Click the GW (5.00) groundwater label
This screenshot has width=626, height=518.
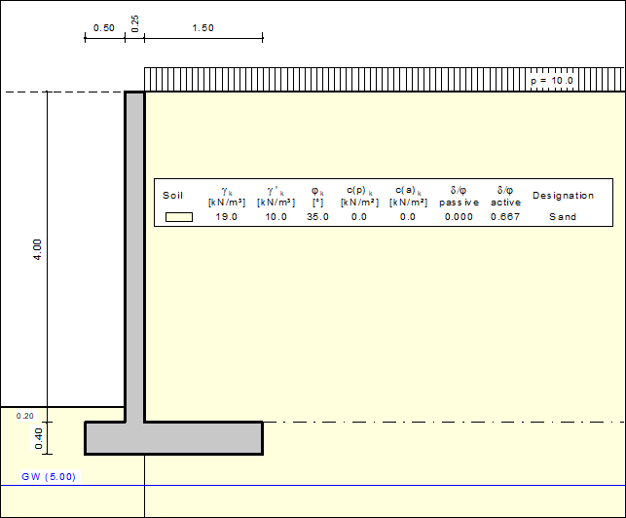pos(49,477)
